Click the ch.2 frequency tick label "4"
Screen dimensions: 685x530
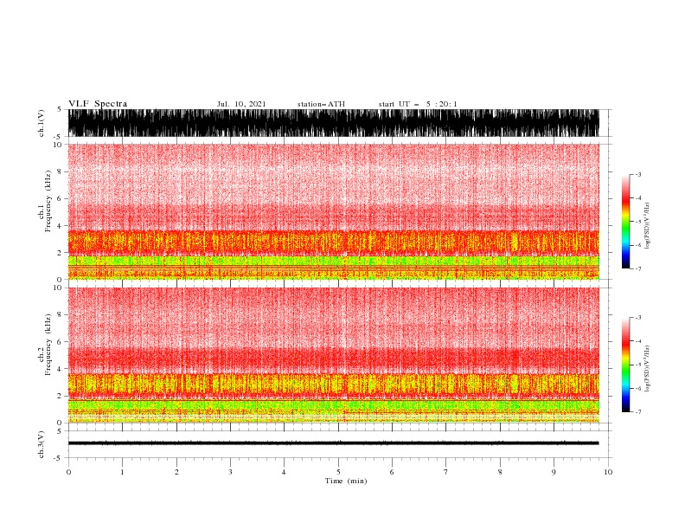(x=60, y=369)
